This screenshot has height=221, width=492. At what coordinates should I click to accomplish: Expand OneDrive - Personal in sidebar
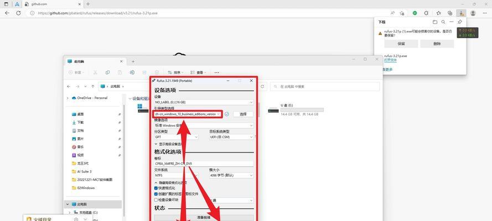[x=68, y=98]
